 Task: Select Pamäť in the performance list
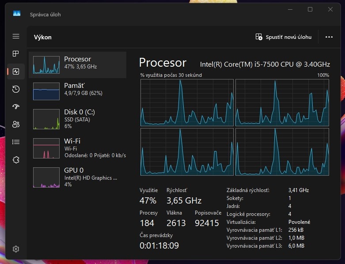(x=78, y=91)
